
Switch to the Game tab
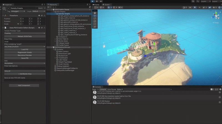[96, 5]
